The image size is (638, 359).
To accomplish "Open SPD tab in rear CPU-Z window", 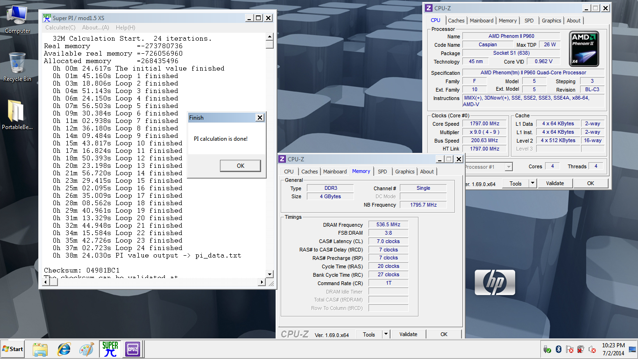I will [529, 21].
